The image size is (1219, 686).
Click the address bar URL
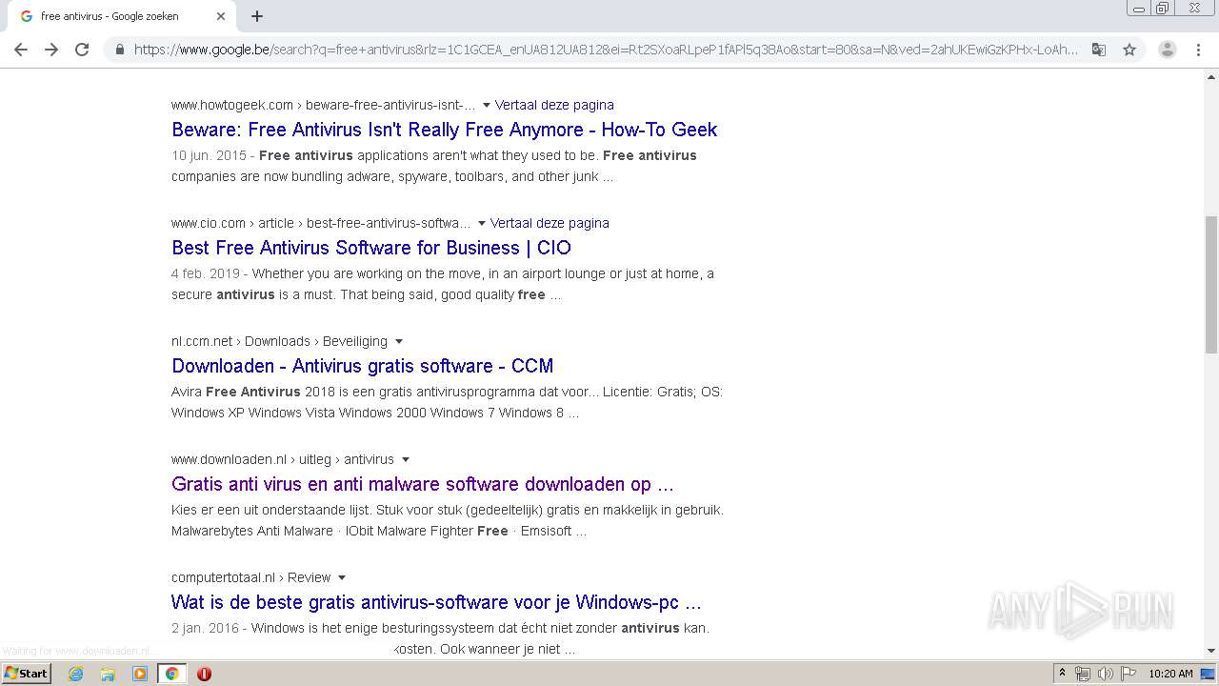coord(606,50)
